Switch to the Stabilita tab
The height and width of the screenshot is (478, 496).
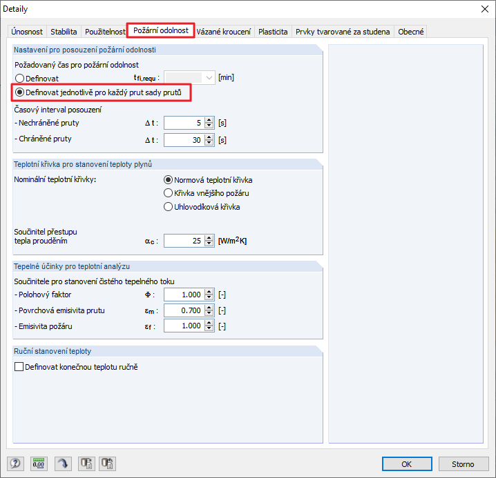[x=64, y=32]
